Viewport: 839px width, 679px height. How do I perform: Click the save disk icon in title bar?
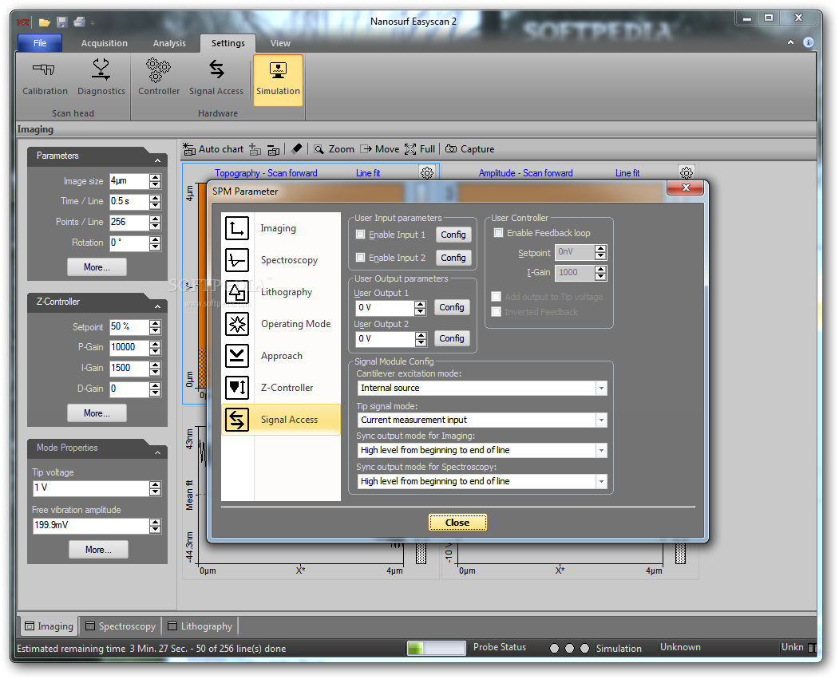62,22
